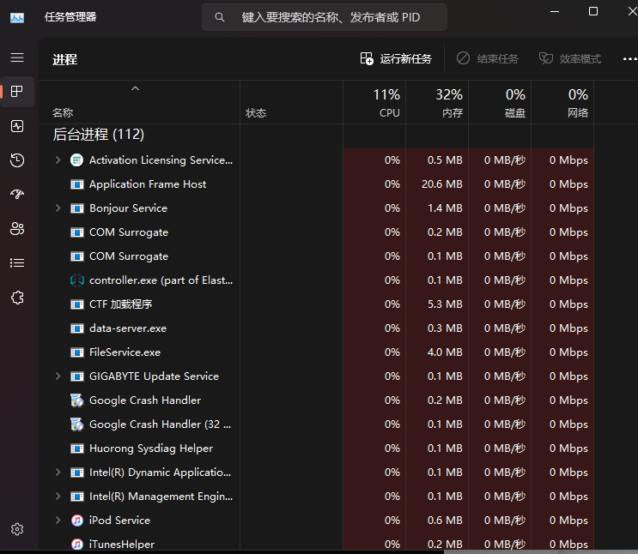The width and height of the screenshot is (638, 554).
Task: Click the 进程 page heading
Action: (x=64, y=59)
